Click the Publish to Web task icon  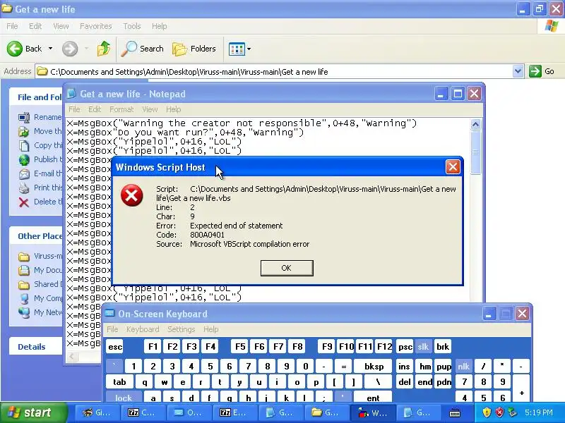click(x=24, y=159)
